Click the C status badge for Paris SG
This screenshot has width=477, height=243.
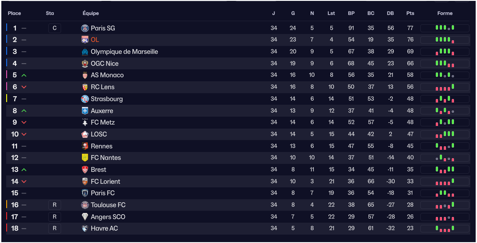click(54, 28)
